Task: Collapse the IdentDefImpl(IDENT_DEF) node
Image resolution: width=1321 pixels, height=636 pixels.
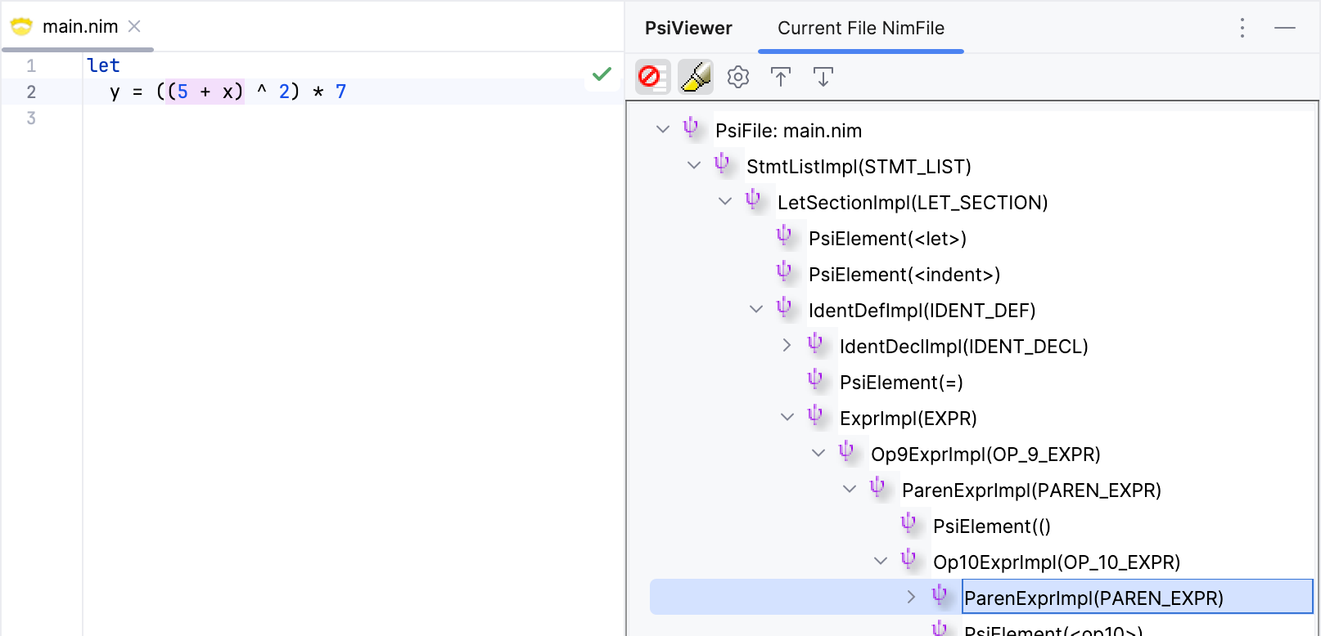Action: 756,309
